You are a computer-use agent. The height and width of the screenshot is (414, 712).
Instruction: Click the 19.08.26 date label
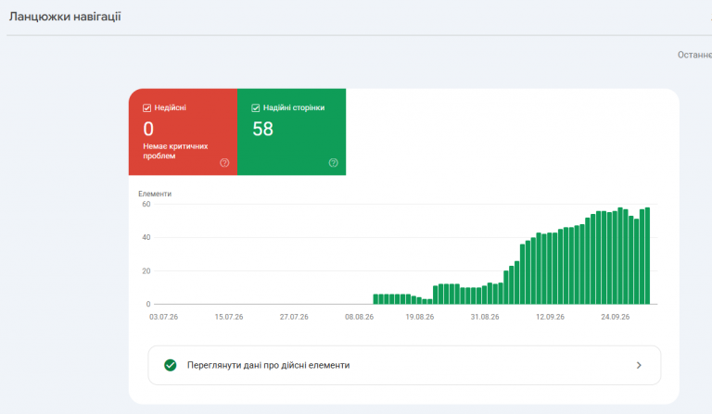pyautogui.click(x=420, y=317)
